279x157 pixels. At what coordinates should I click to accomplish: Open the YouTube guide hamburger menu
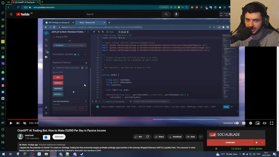[x=11, y=14]
